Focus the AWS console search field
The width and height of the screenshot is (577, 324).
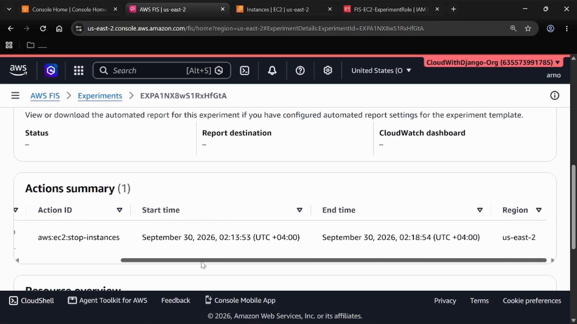pos(162,70)
